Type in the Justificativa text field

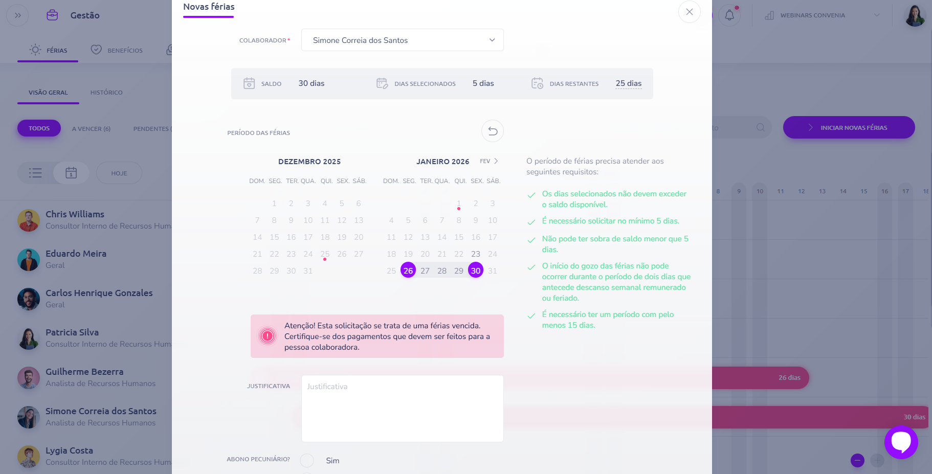point(402,409)
